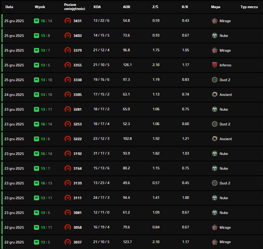Click the ADR column header
263x249 pixels.
click(127, 7)
